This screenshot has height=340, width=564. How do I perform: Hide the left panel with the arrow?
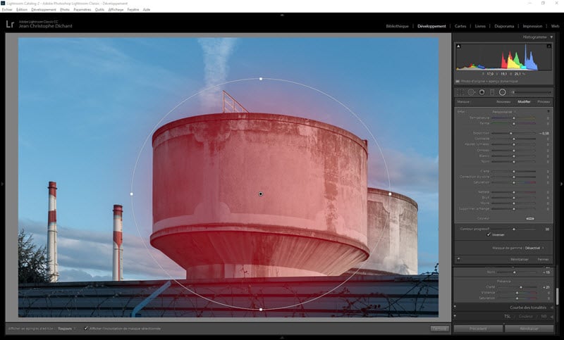2,184
